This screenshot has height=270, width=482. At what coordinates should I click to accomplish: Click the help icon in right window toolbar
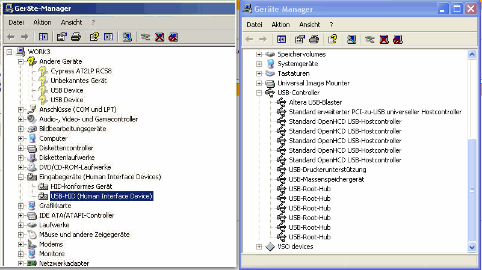pyautogui.click(x=333, y=39)
